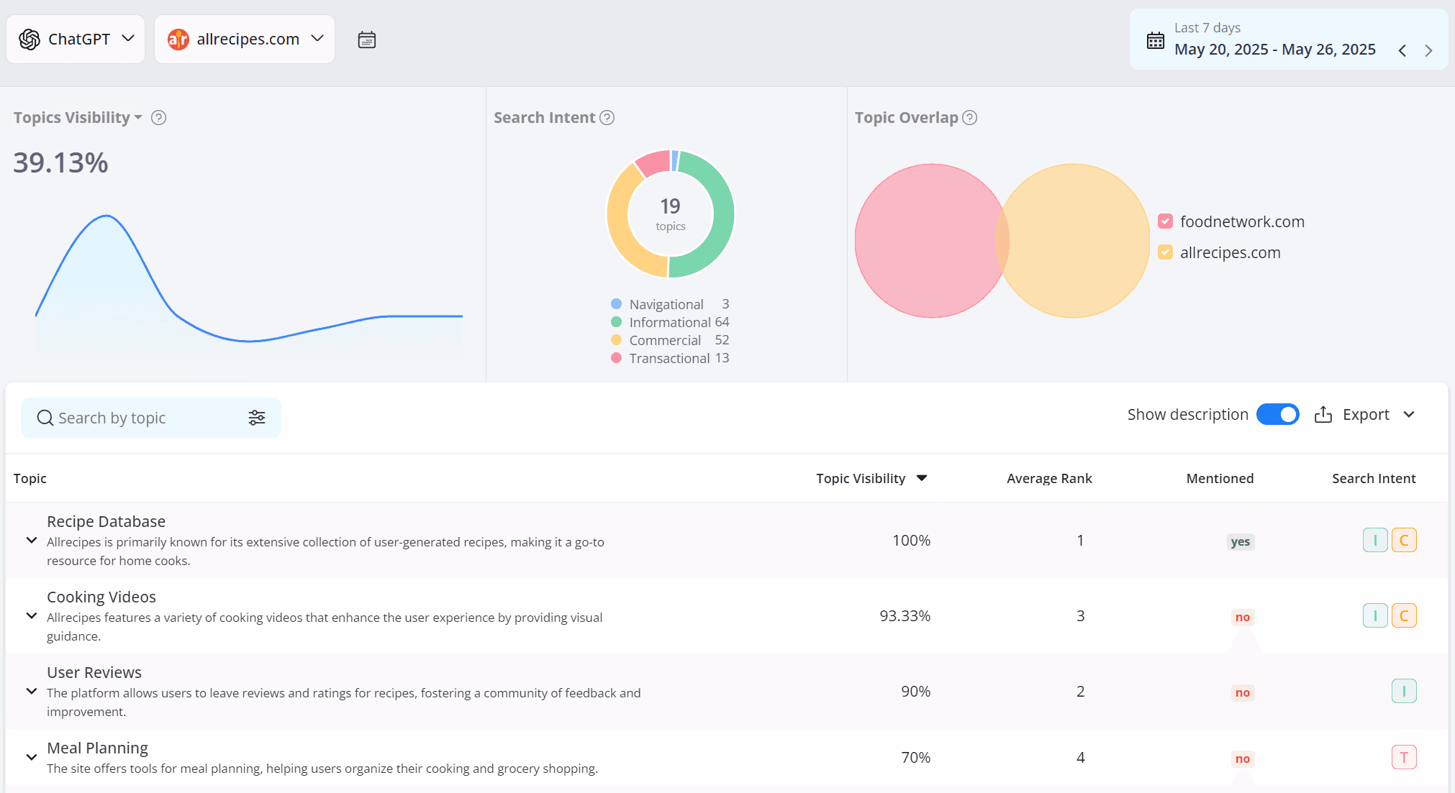The height and width of the screenshot is (793, 1455).
Task: Open the ChatGPT model dropdown
Action: click(x=76, y=40)
